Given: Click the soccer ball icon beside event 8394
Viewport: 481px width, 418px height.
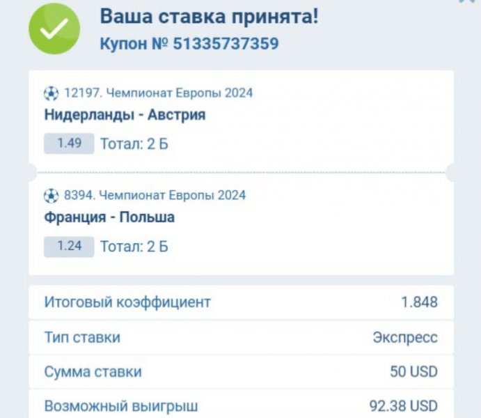Looking at the screenshot, I should [52, 196].
